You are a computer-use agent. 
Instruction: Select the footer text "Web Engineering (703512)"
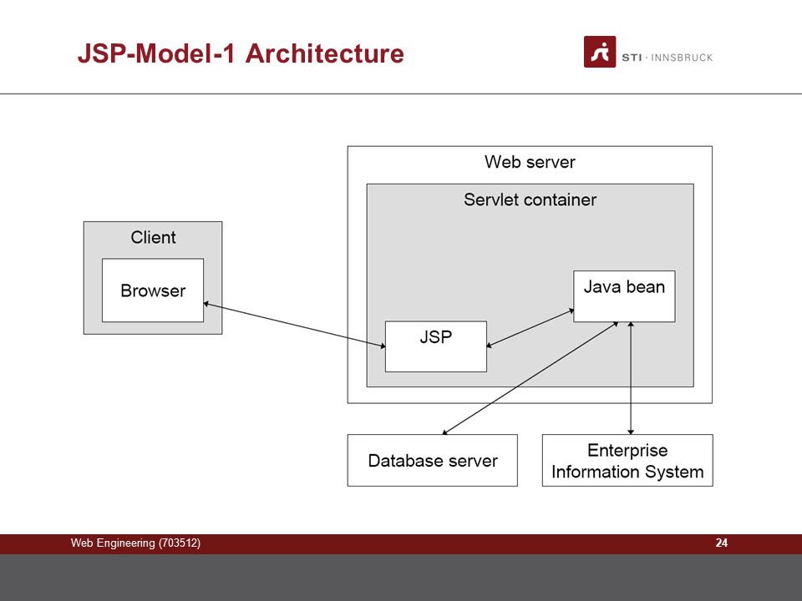pyautogui.click(x=135, y=543)
